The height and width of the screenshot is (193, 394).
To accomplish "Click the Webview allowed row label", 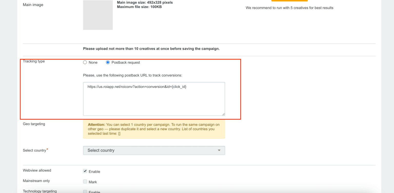I will [x=37, y=170].
